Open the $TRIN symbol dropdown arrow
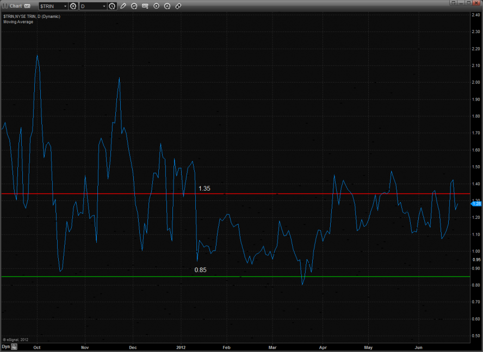Screen dimensions: 483x352 pyautogui.click(x=65, y=6)
